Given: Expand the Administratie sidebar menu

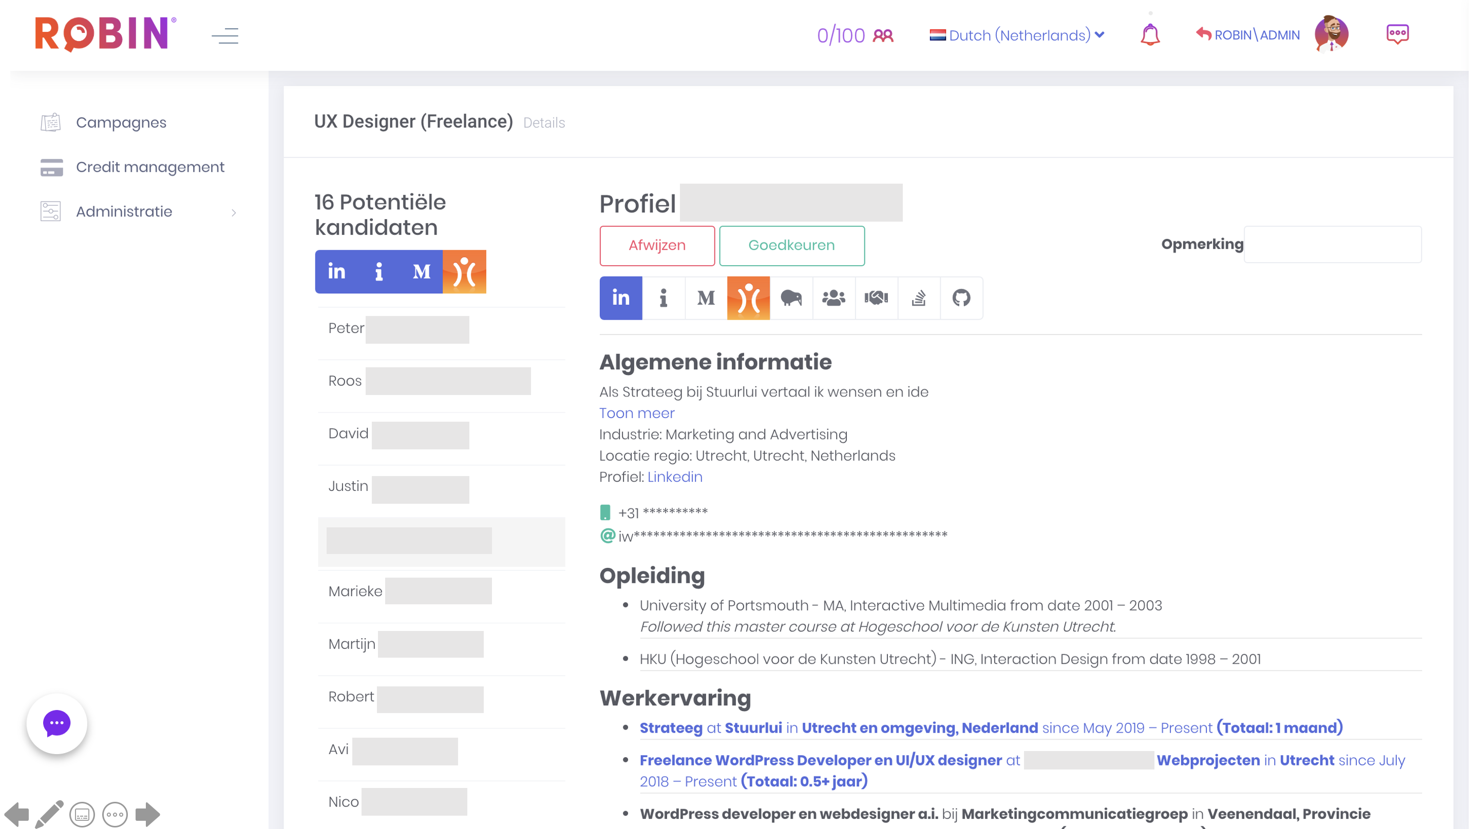Looking at the screenshot, I should [124, 211].
